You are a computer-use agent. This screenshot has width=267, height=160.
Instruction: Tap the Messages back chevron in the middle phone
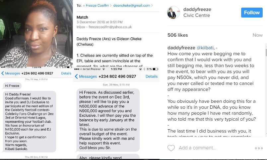tap(76, 76)
